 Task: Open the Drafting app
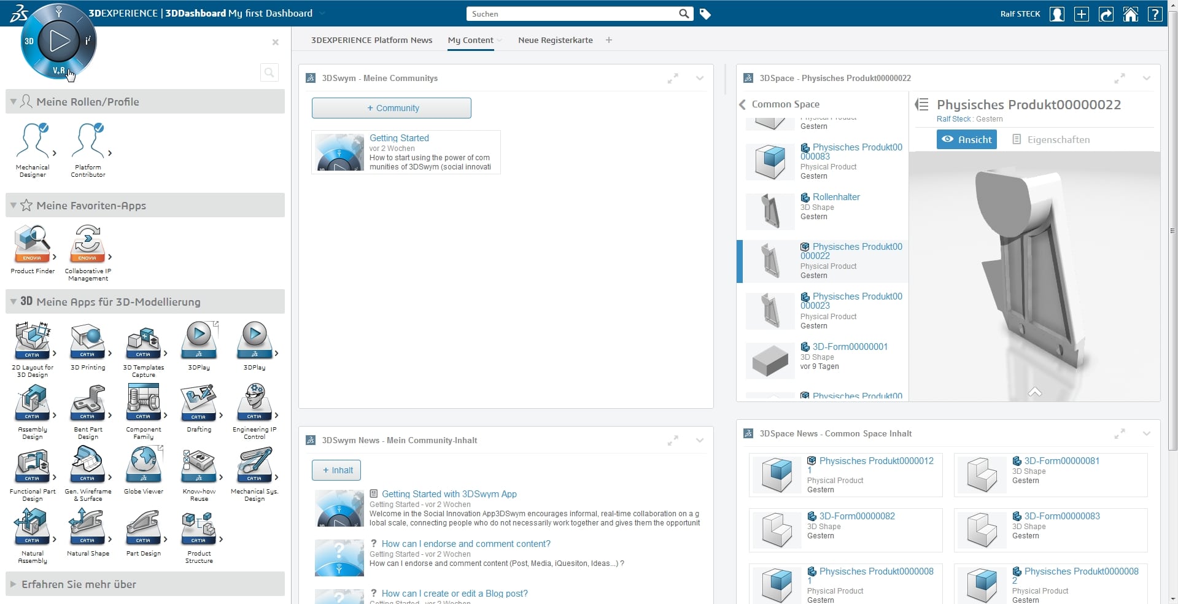click(x=199, y=403)
